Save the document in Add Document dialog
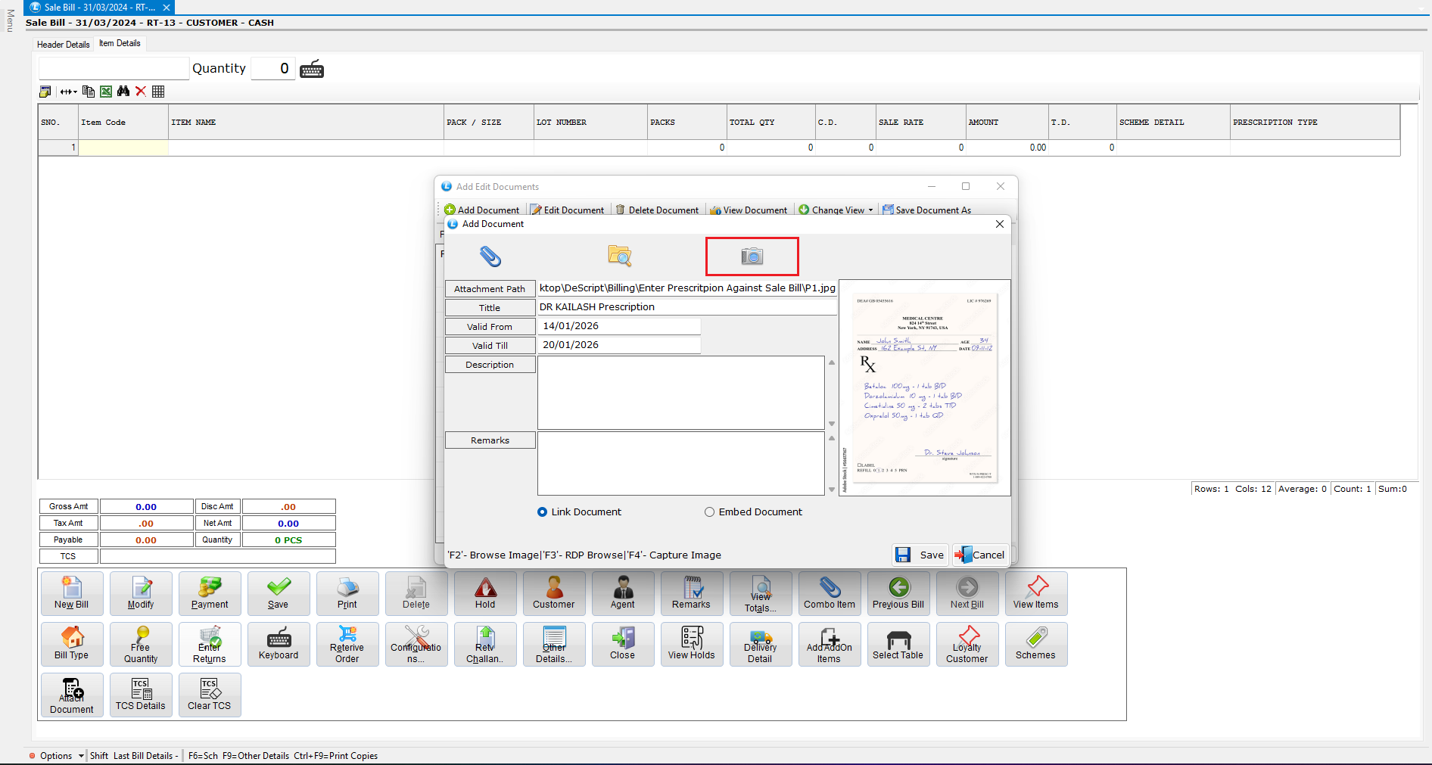Image resolution: width=1432 pixels, height=765 pixels. click(x=919, y=555)
